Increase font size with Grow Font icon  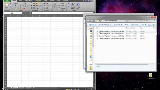25,6
